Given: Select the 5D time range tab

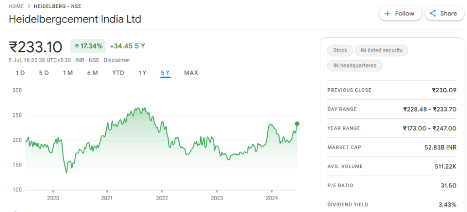Looking at the screenshot, I should [44, 73].
